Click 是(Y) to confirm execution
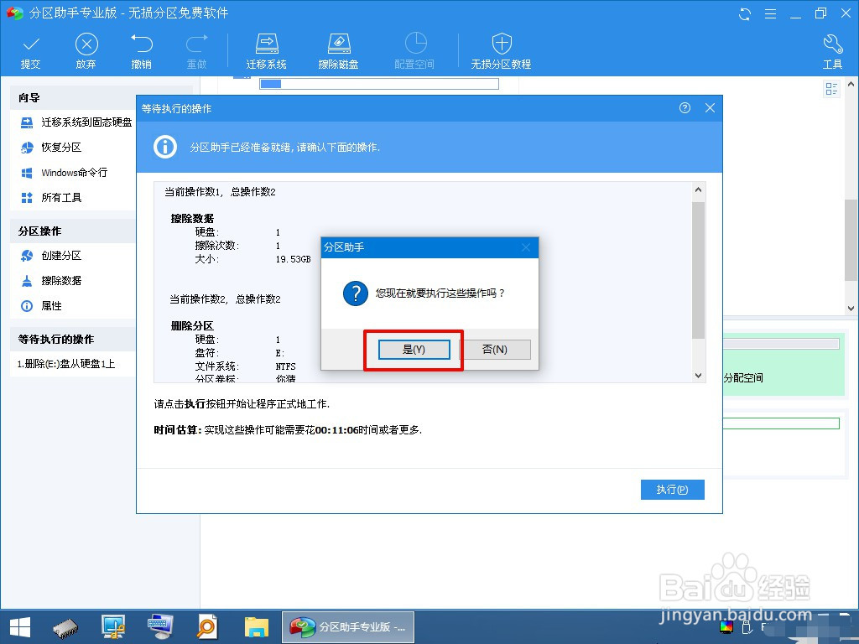This screenshot has width=859, height=644. tap(414, 350)
